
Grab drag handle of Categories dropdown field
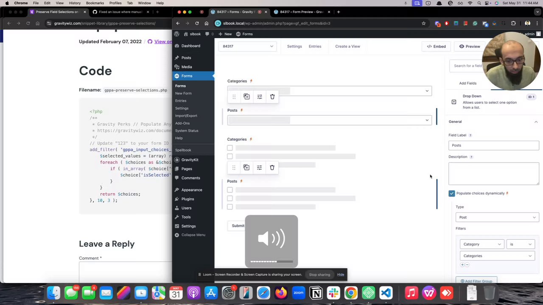pyautogui.click(x=234, y=97)
